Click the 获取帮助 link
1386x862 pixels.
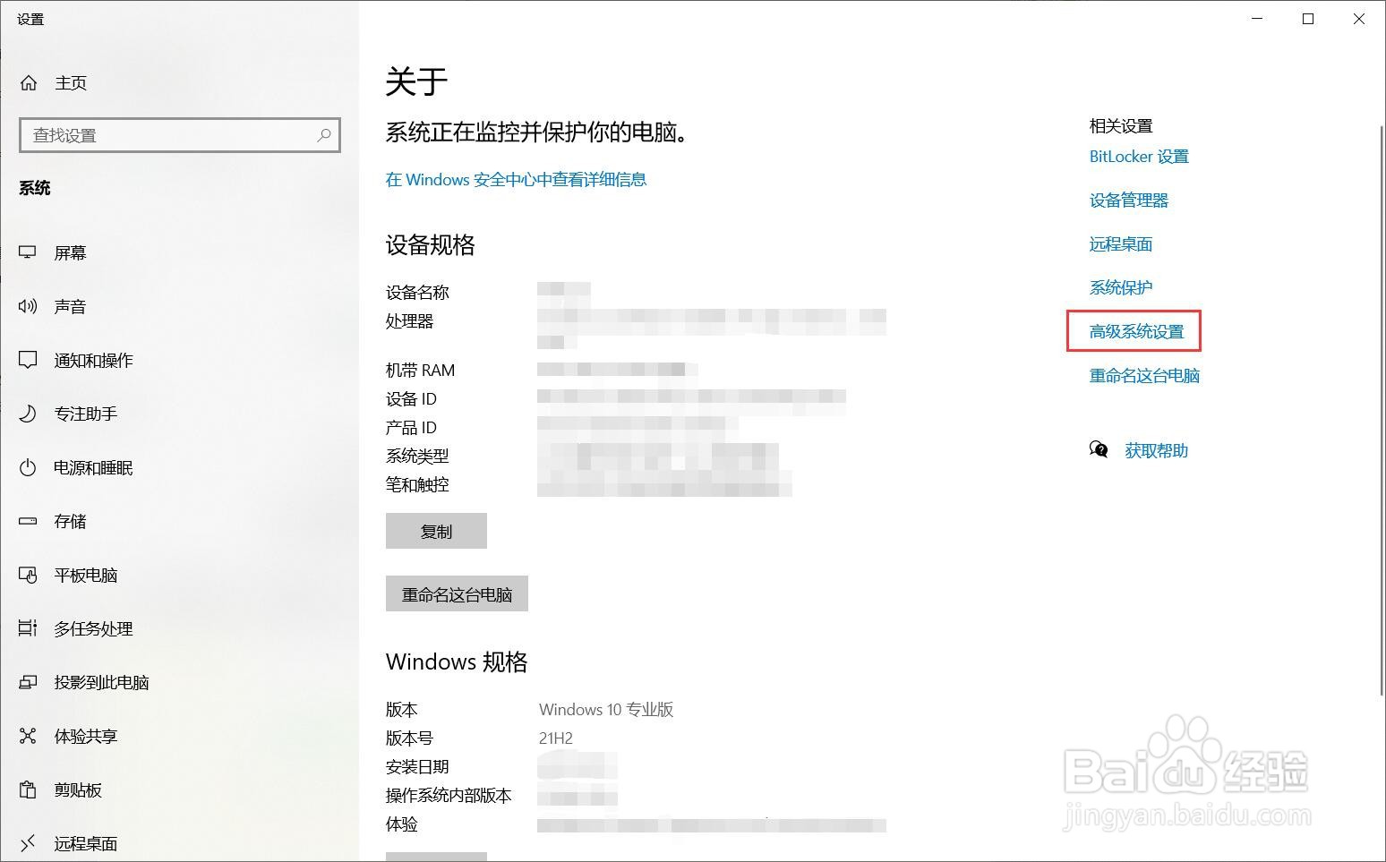[1156, 450]
